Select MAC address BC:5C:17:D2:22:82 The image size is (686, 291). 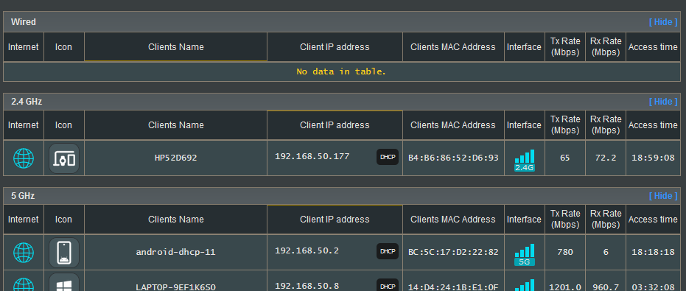pyautogui.click(x=453, y=253)
